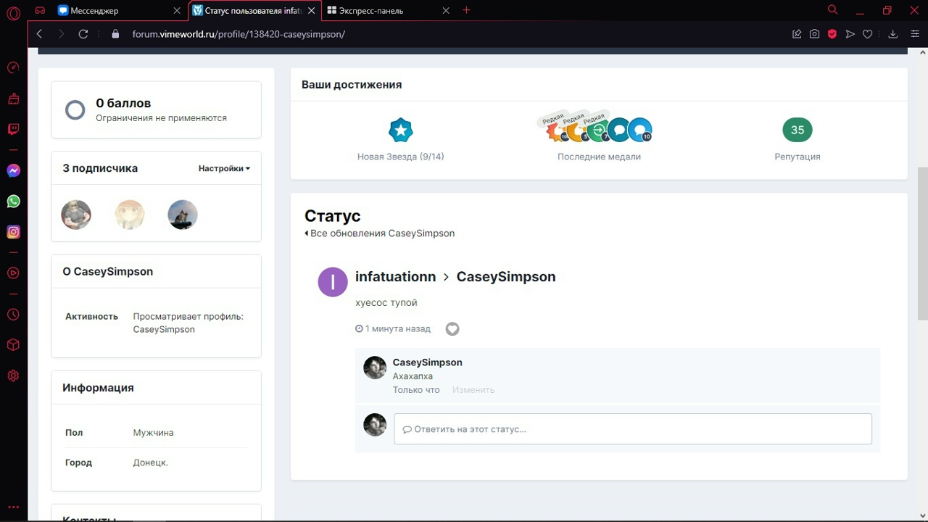This screenshot has height=522, width=928.
Task: Open Twitch in the Opera sidebar
Action: (13, 130)
